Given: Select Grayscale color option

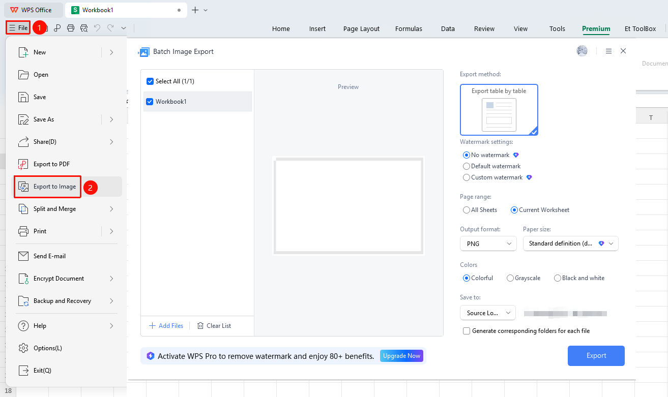Looking at the screenshot, I should tap(510, 278).
